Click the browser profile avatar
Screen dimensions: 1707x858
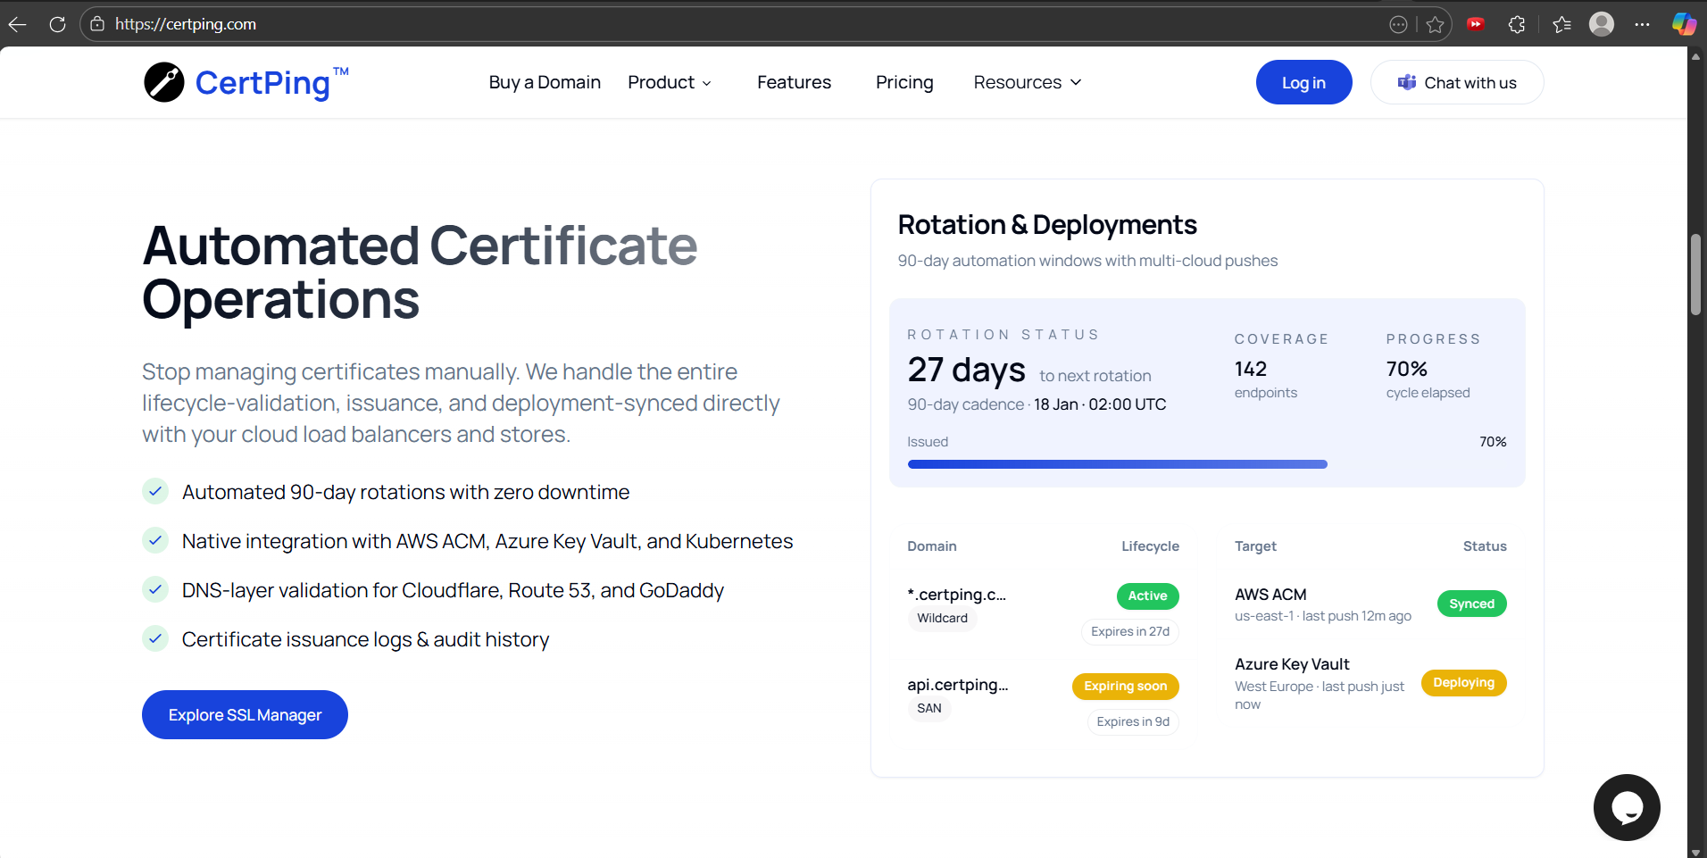click(x=1601, y=24)
